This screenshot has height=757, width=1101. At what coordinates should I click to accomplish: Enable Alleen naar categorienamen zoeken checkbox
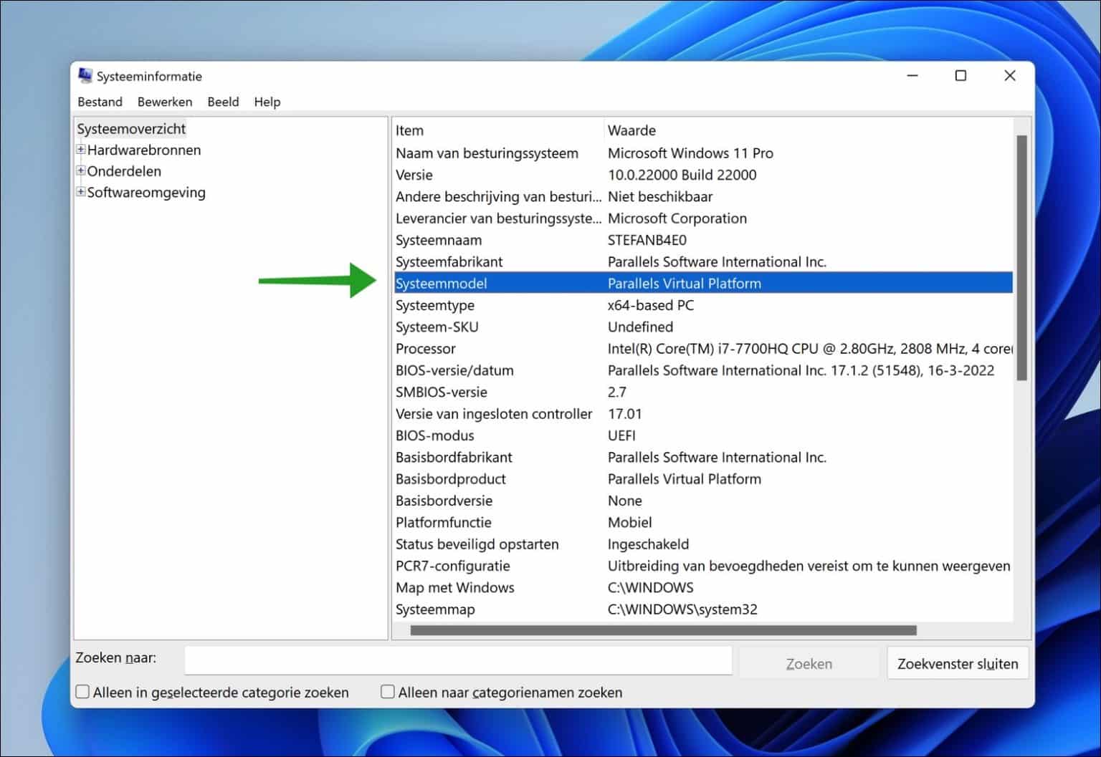coord(388,692)
